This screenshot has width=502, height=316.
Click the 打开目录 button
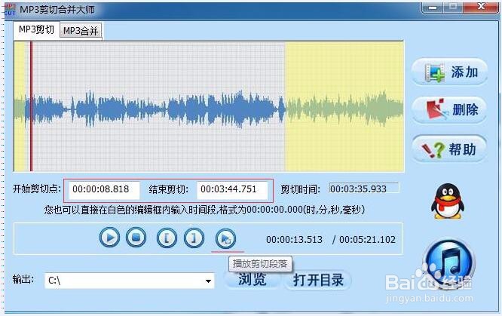coord(318,281)
